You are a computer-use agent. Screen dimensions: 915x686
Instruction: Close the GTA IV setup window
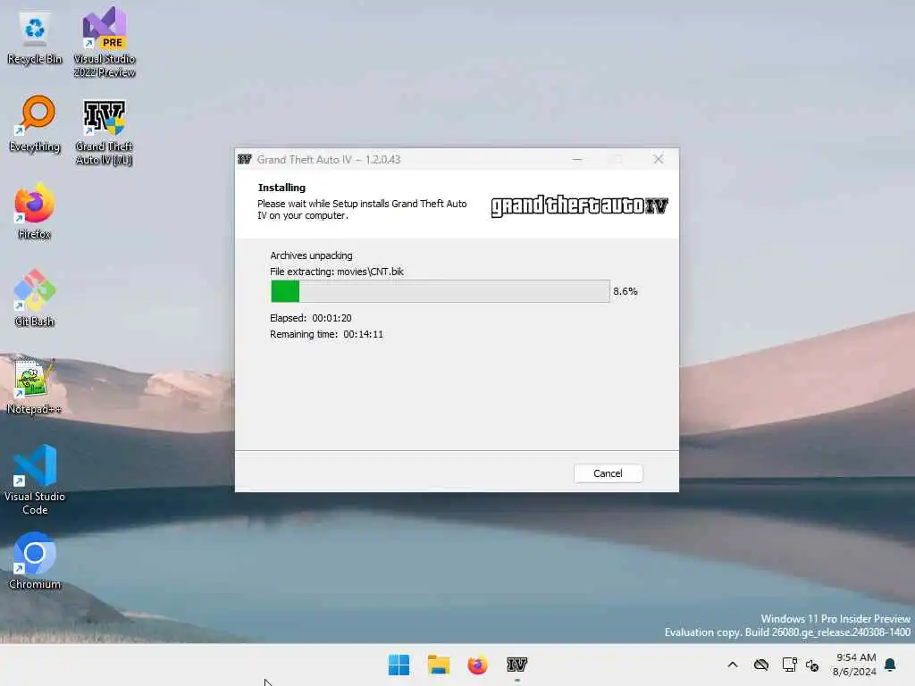point(659,159)
